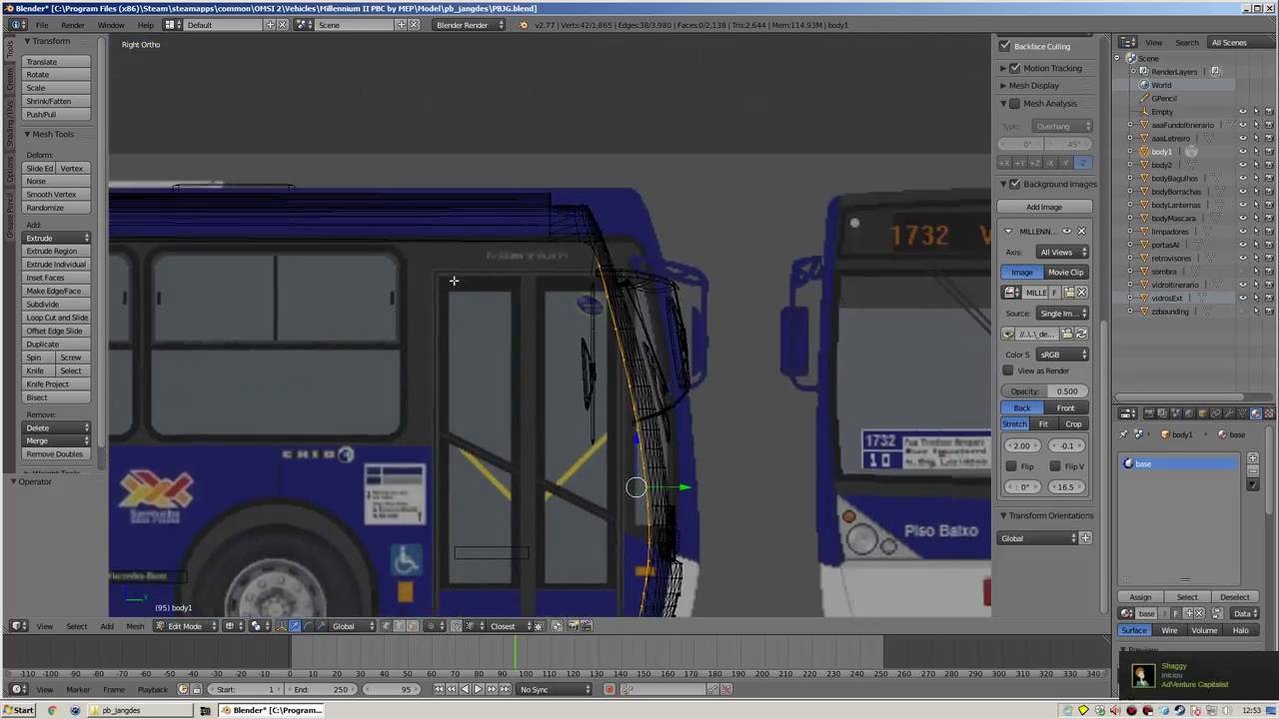Toggle visibility of the MILLENN background image
The height and width of the screenshot is (719, 1279).
tap(1066, 232)
